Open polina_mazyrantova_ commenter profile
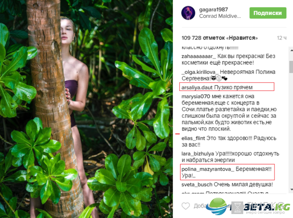The image size is (293, 218). tap(208, 169)
